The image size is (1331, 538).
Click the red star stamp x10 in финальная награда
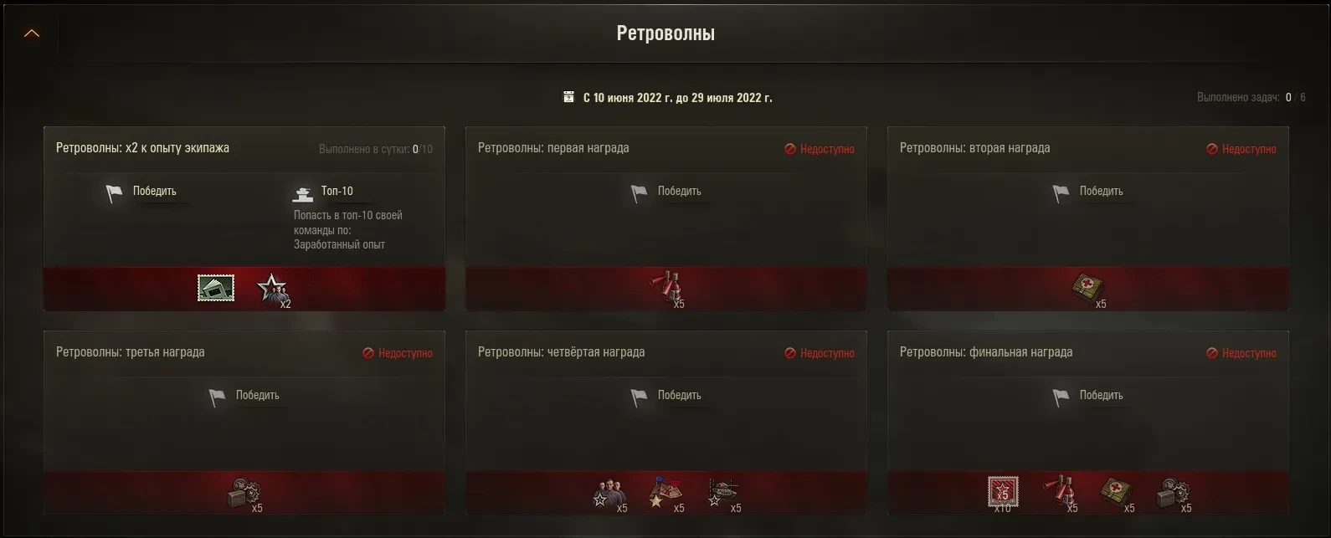[x=1003, y=492]
